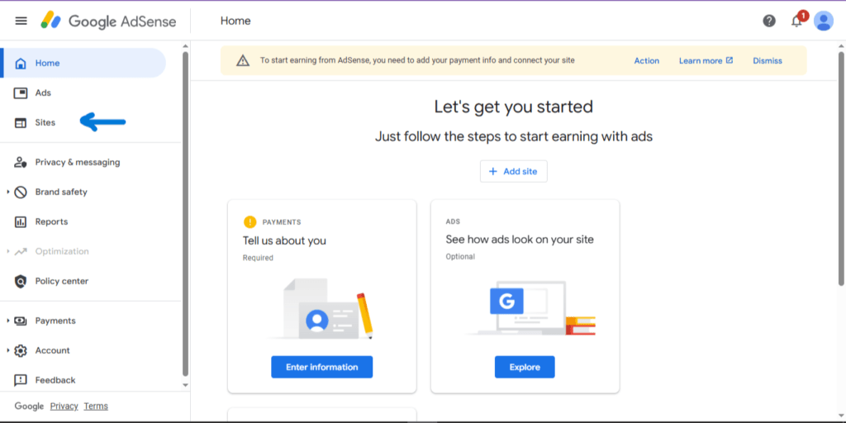846x423 pixels.
Task: Open the Help question mark icon
Action: [769, 21]
